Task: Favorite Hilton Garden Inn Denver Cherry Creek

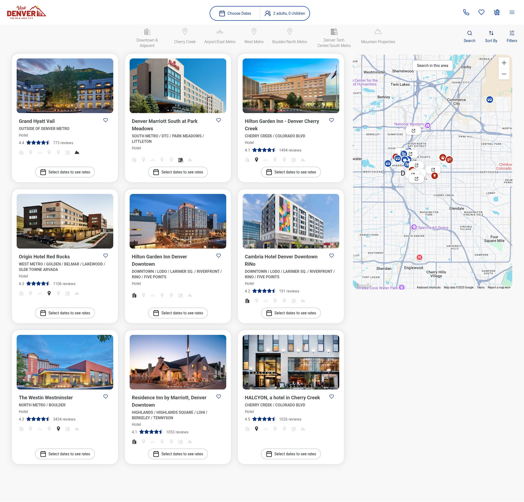Action: pos(332,120)
